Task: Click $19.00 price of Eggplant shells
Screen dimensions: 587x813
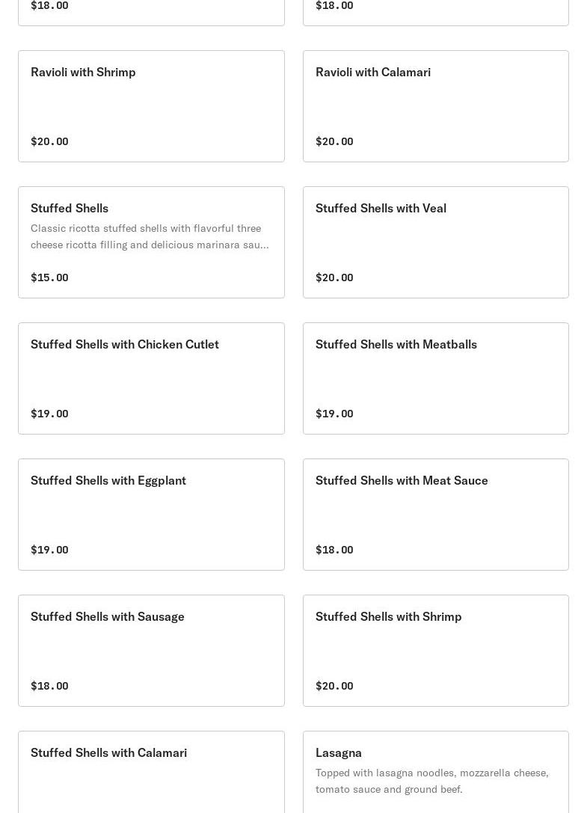Action: point(49,550)
